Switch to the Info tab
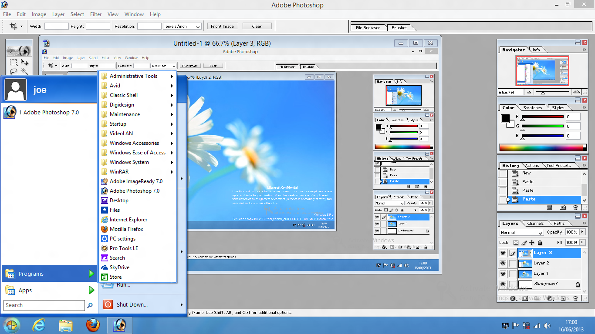 536,50
